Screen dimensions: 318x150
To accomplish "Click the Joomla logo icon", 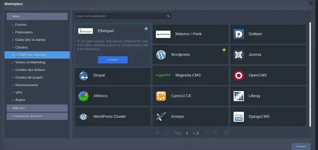I will [239, 55].
